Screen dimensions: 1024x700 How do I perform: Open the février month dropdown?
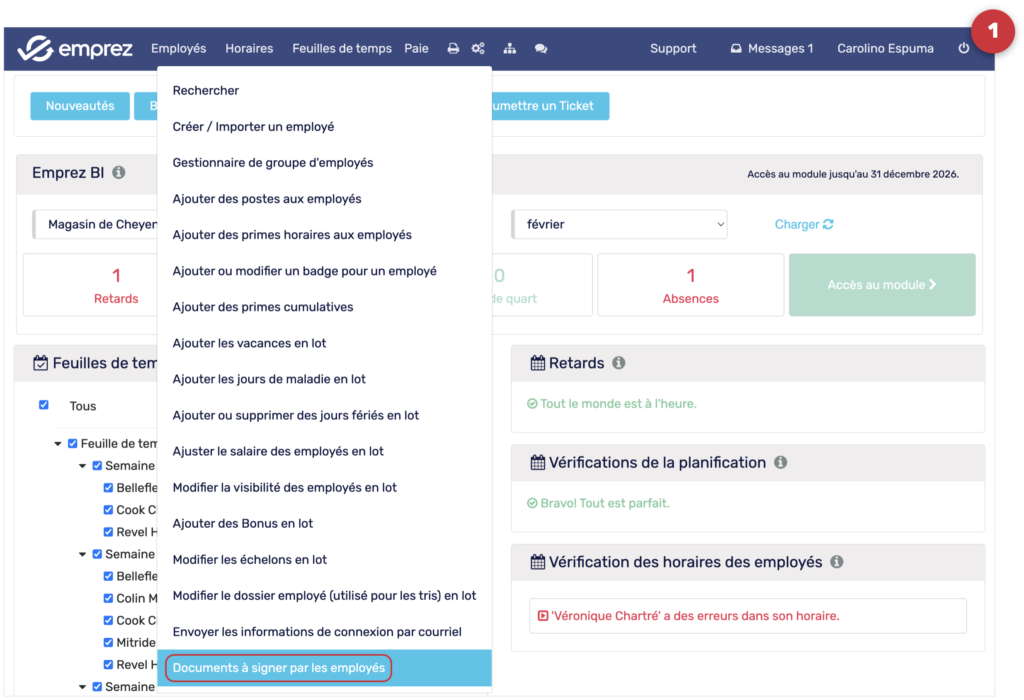(x=619, y=224)
